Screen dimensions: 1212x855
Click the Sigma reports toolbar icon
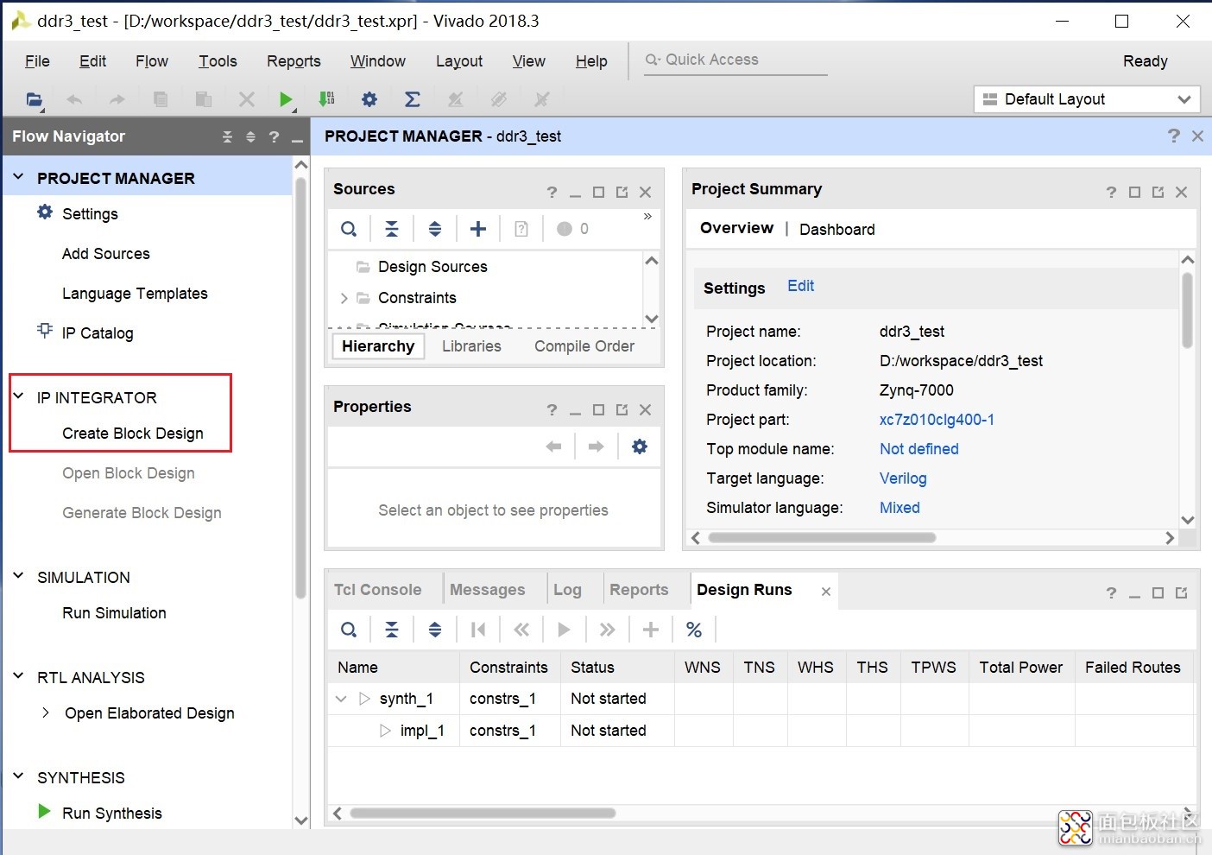click(x=413, y=99)
